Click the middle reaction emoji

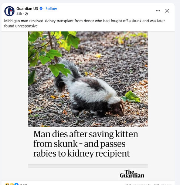(x=12, y=184)
